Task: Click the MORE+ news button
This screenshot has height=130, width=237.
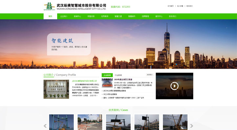Action: coord(150,75)
